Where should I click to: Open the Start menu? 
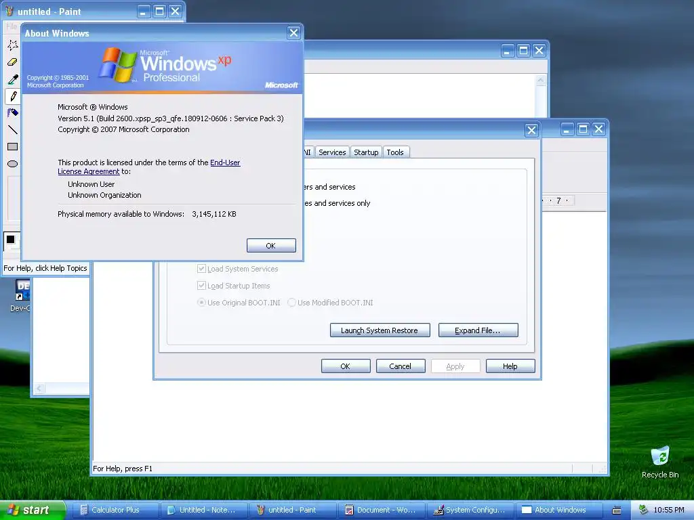coord(33,510)
